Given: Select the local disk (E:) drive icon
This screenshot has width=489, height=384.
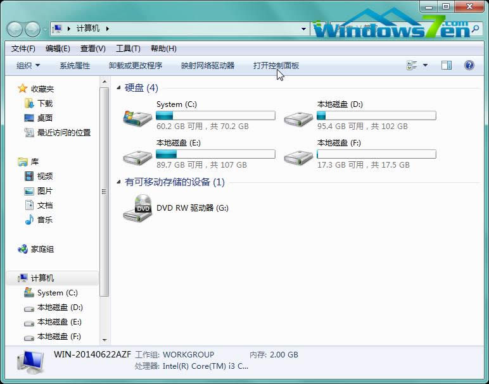Looking at the screenshot, I should click(137, 158).
